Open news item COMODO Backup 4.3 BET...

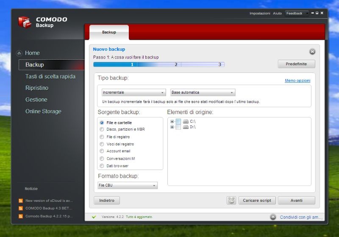[49, 208]
